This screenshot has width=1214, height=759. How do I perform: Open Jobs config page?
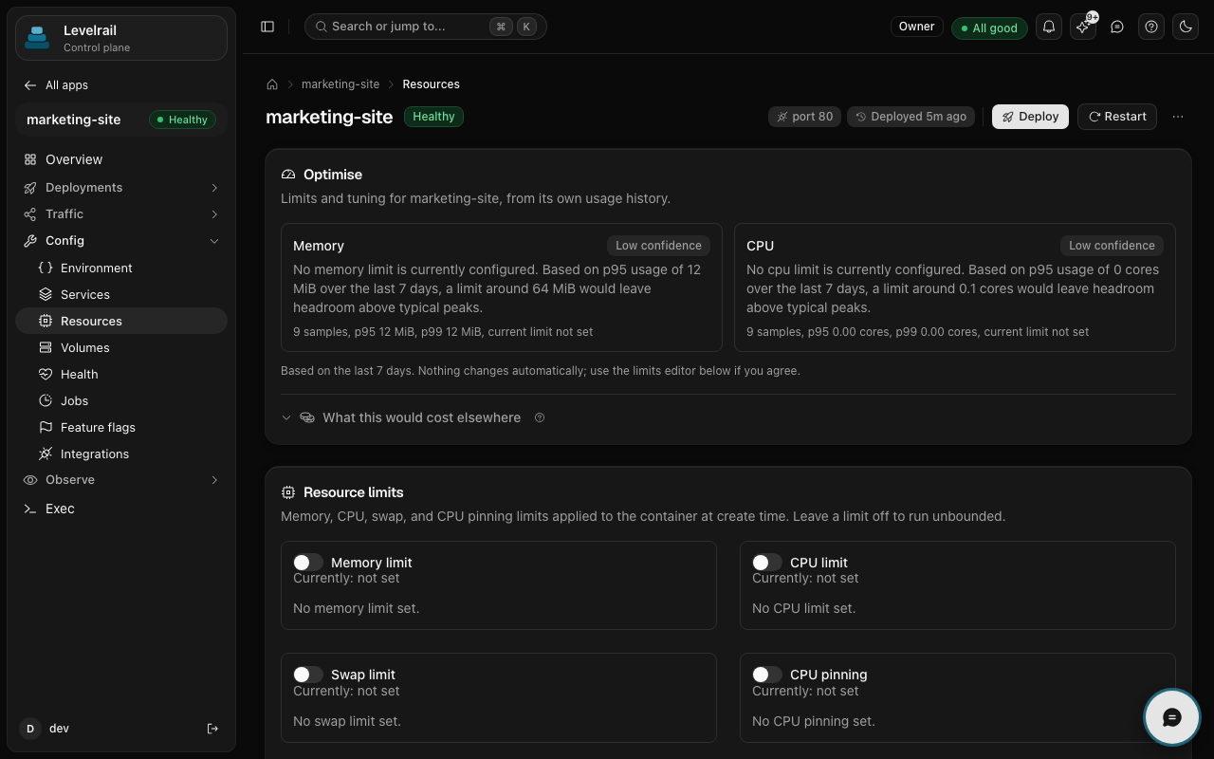tap(121, 400)
